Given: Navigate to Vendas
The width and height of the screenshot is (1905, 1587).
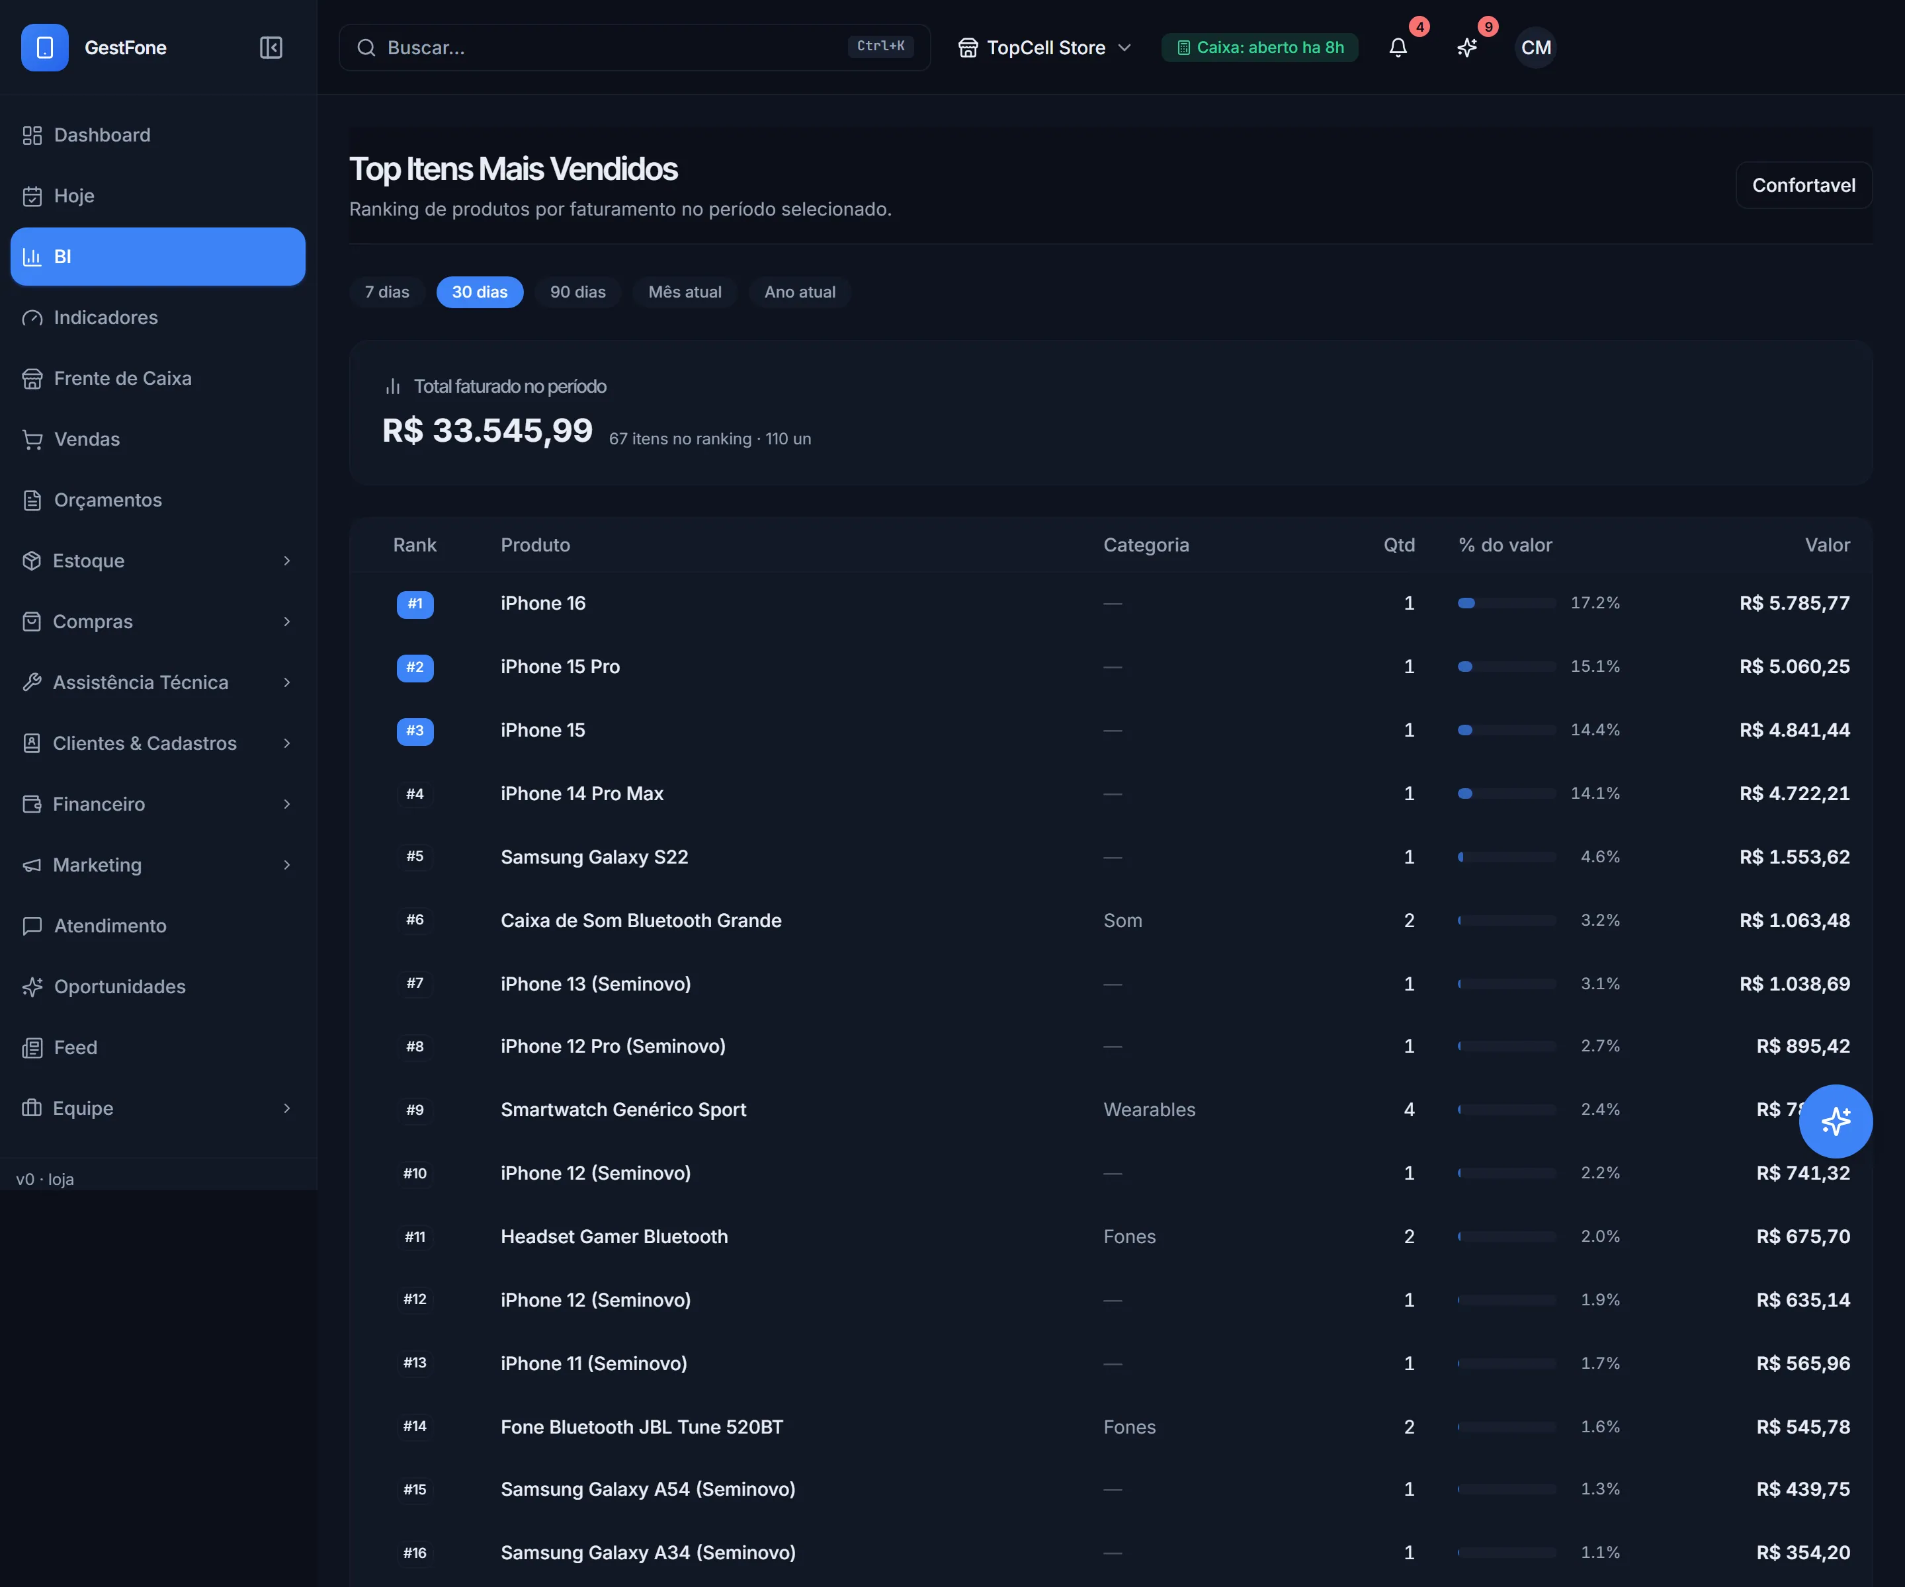Looking at the screenshot, I should pyautogui.click(x=158, y=439).
